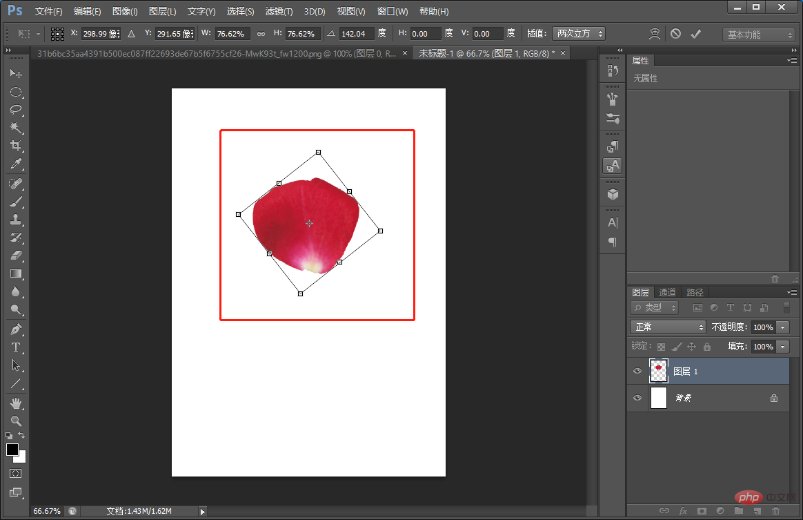Image resolution: width=803 pixels, height=520 pixels.
Task: Click the W: 76.62% width field
Action: pyautogui.click(x=232, y=34)
